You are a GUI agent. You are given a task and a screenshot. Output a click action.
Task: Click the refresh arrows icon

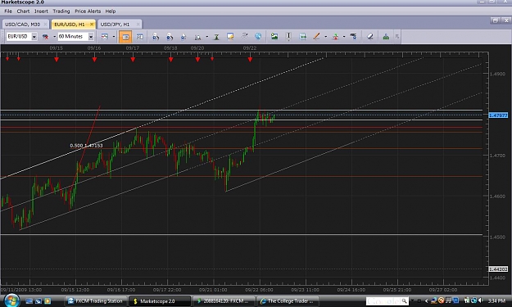(x=244, y=36)
